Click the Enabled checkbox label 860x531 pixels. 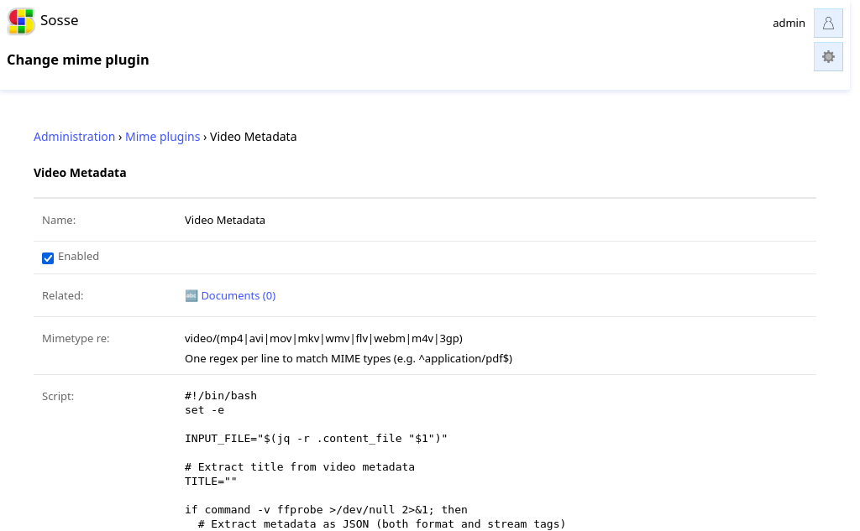coord(78,257)
